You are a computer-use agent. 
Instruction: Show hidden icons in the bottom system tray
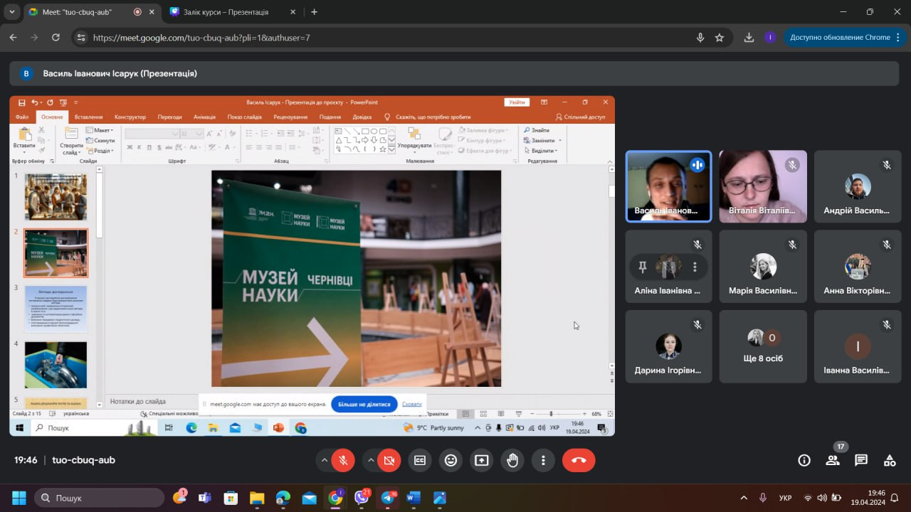pos(744,498)
